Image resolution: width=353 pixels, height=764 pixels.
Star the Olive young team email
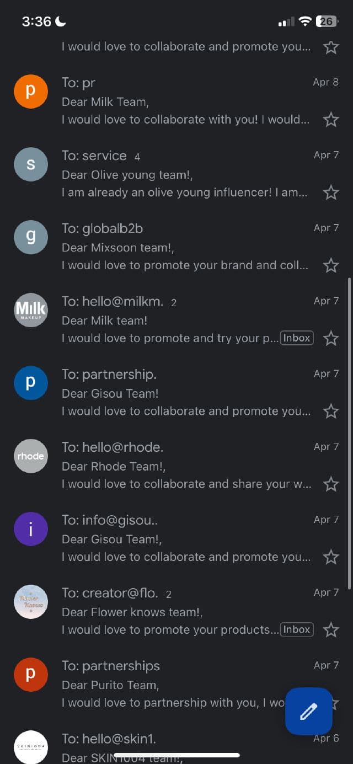tap(331, 193)
